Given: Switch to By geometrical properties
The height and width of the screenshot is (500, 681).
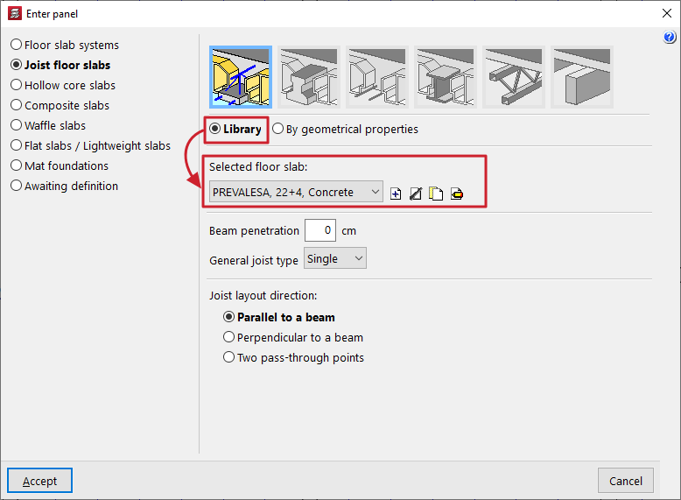Looking at the screenshot, I should tap(345, 129).
